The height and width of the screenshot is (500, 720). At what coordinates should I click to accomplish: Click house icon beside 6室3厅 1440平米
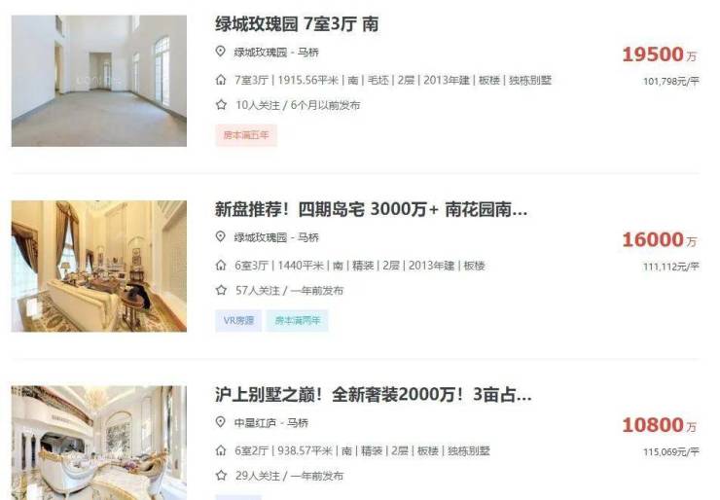(221, 266)
